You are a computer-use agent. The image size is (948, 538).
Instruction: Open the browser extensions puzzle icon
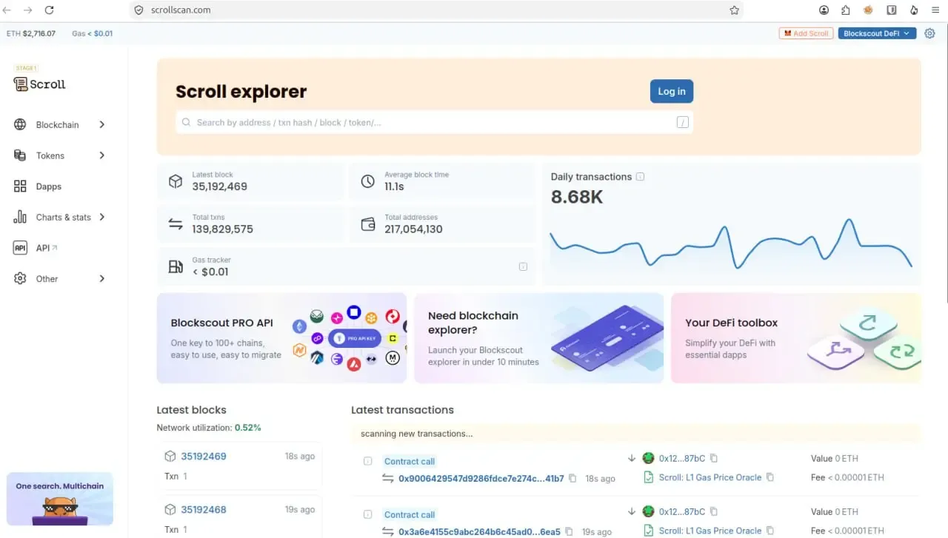coord(846,10)
